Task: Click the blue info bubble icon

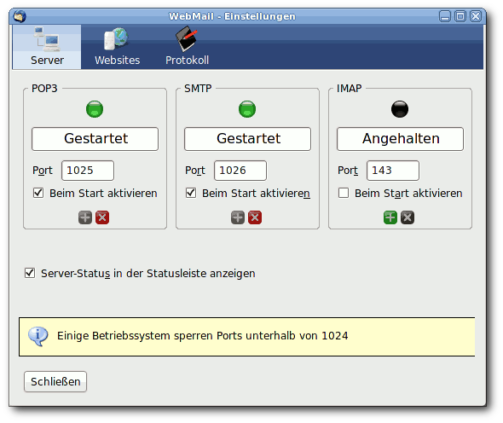Action: (38, 336)
